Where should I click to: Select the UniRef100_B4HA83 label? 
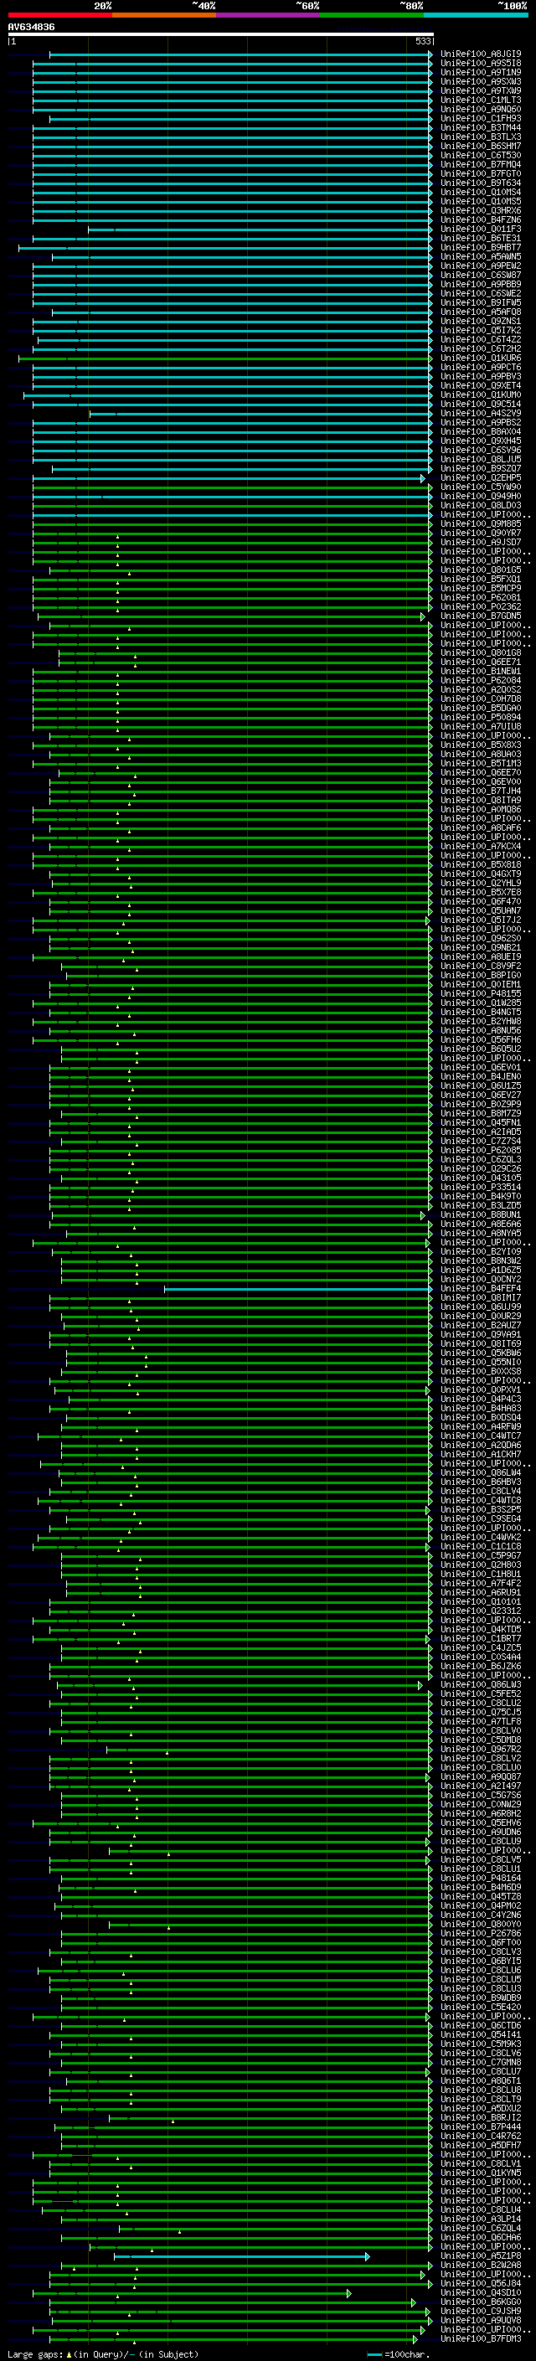click(x=481, y=1409)
